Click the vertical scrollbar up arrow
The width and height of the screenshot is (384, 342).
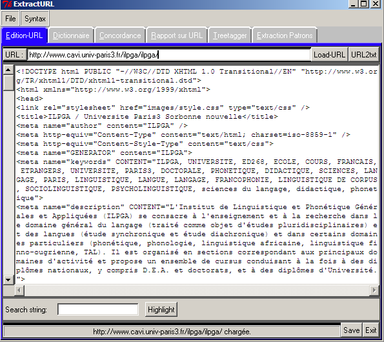8,70
